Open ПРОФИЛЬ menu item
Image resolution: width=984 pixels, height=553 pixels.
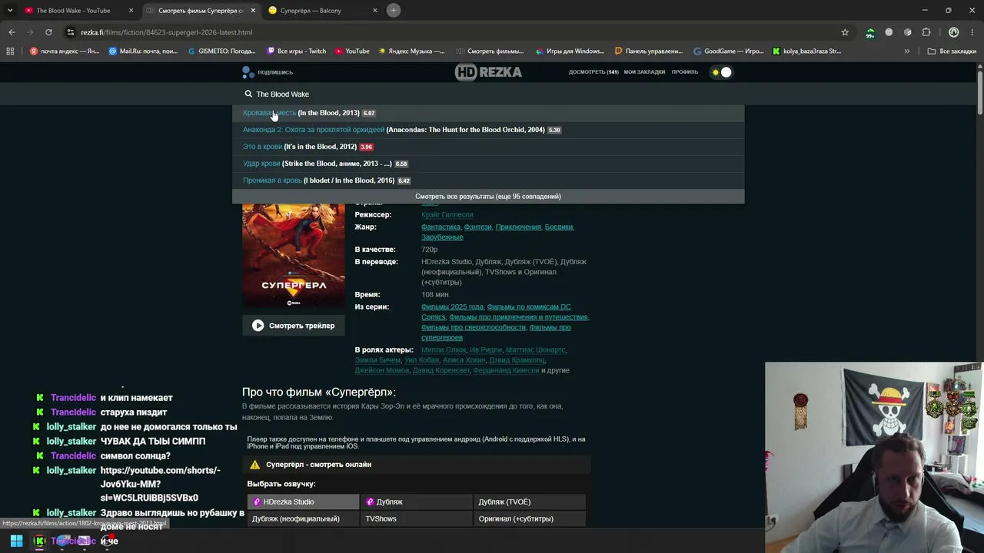(685, 72)
